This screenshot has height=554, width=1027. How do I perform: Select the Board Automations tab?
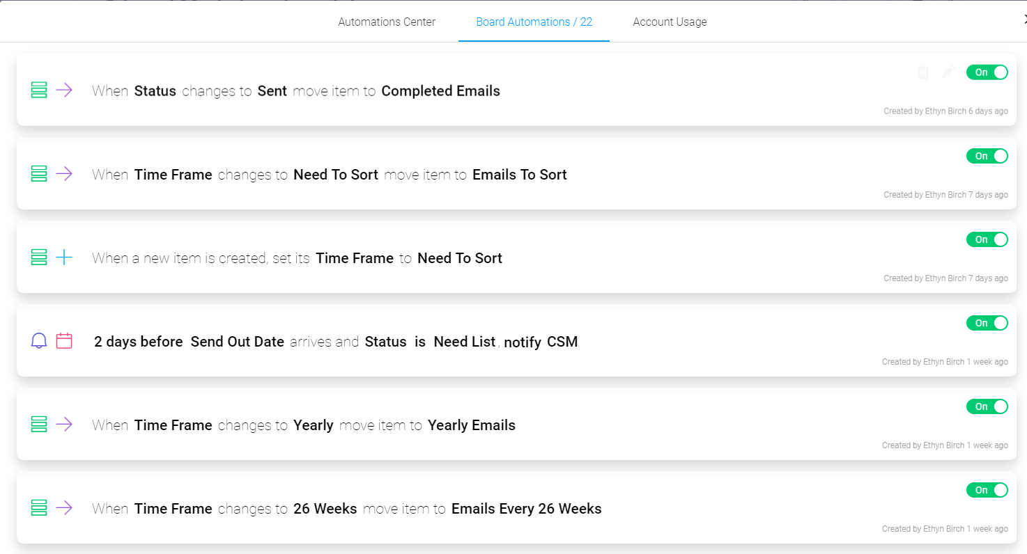pos(534,22)
